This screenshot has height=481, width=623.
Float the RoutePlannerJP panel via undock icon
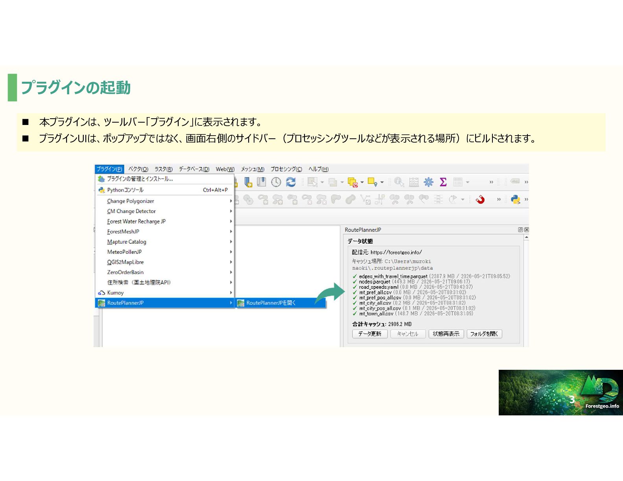pyautogui.click(x=520, y=229)
